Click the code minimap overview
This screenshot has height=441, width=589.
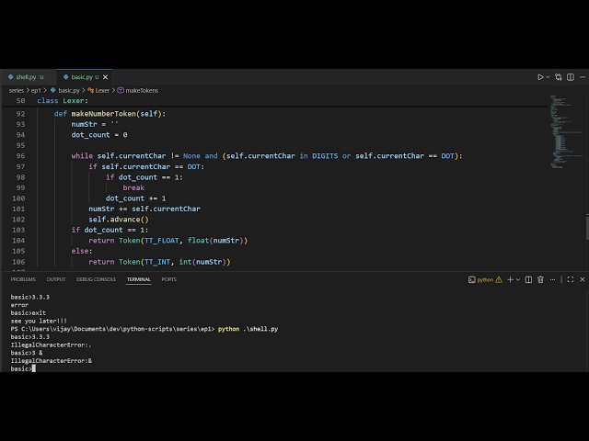567,132
